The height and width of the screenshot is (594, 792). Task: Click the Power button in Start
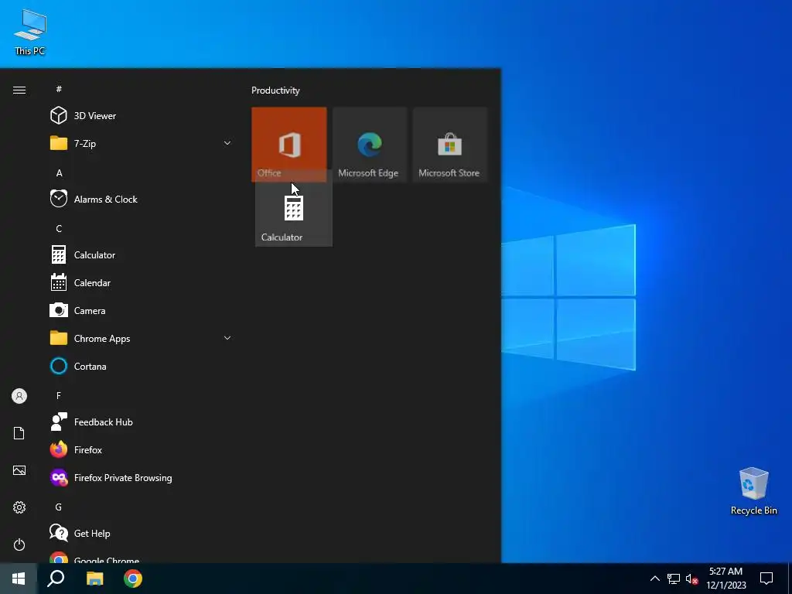(19, 544)
